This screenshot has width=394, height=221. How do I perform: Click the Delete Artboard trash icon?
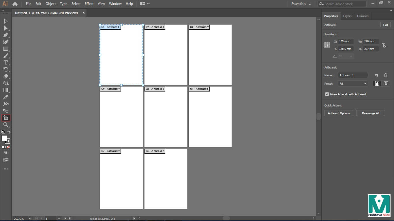386,75
